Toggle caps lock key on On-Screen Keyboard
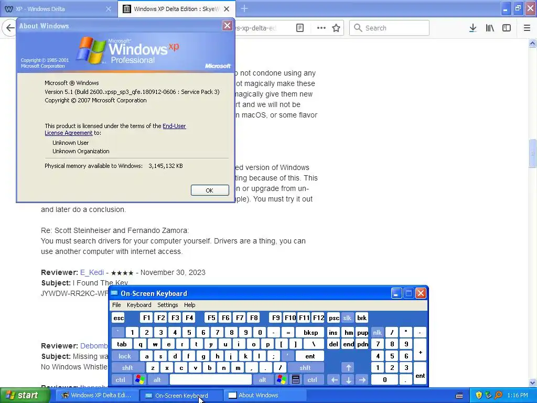 (x=125, y=356)
